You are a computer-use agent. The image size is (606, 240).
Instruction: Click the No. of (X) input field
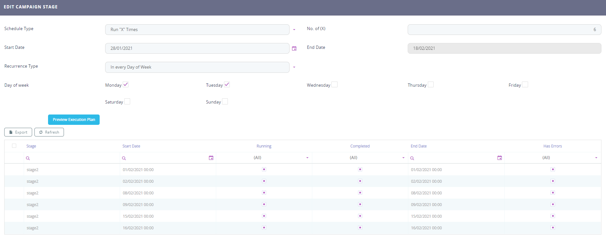coord(504,30)
